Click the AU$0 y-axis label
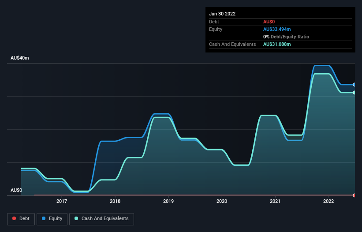Viewport: 362px width, 232px height. [16, 190]
